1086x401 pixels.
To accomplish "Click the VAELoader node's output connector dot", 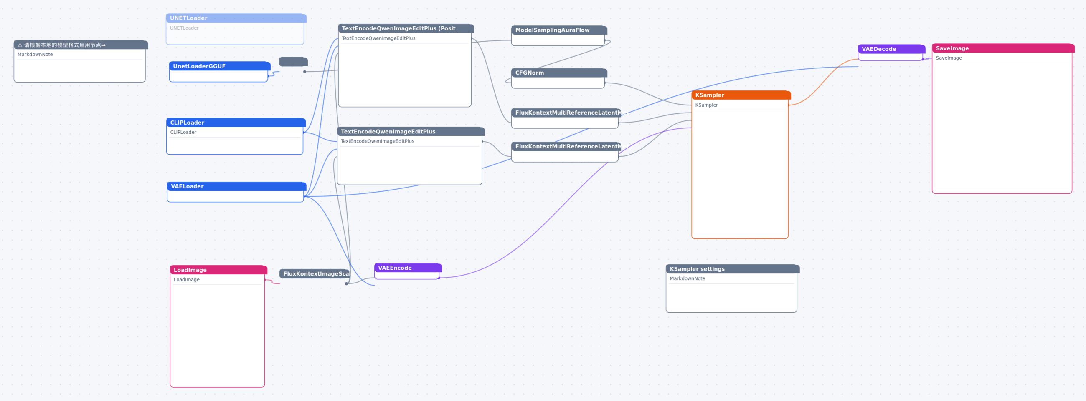I will 304,196.
